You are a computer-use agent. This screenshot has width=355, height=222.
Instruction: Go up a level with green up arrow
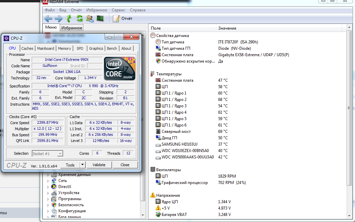[x=69, y=18]
